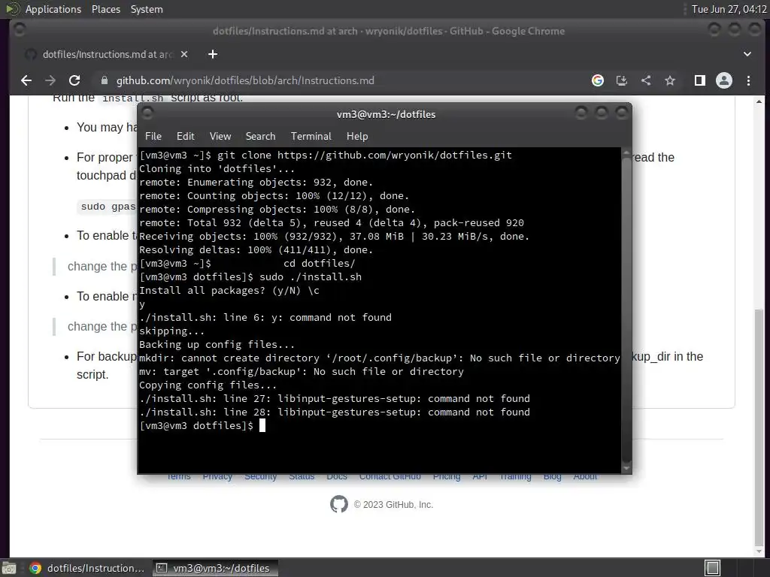Click the terminal scrollbar up arrow
This screenshot has height=577, width=770.
(x=626, y=153)
